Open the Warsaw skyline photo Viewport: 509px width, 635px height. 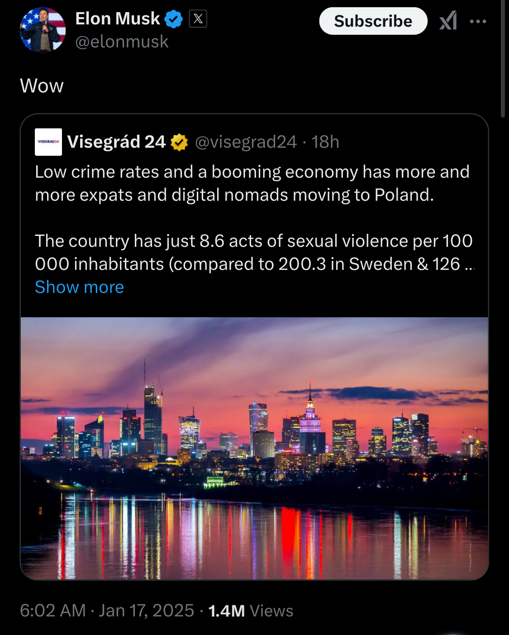coord(254,447)
